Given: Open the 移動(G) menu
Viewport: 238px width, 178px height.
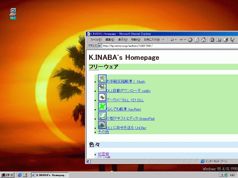Looking at the screenshot, I should point(136,40).
